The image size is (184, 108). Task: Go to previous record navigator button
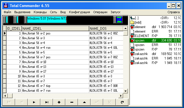[x=22, y=102]
